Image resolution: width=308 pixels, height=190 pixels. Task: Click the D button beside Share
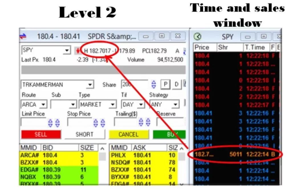pyautogui.click(x=177, y=84)
